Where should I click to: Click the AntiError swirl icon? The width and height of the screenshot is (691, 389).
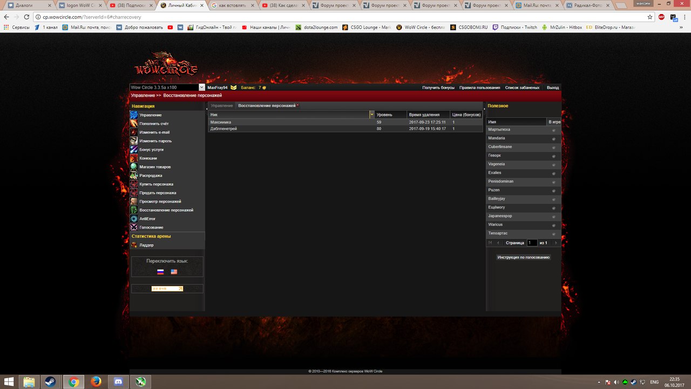[133, 219]
